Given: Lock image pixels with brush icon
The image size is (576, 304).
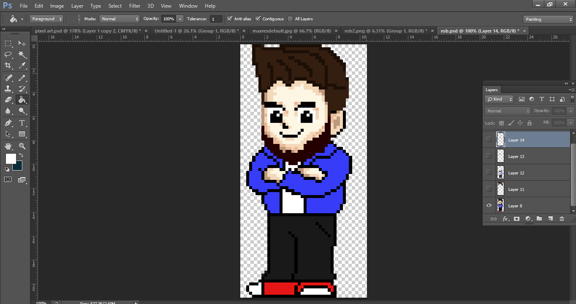Looking at the screenshot, I should [x=511, y=123].
